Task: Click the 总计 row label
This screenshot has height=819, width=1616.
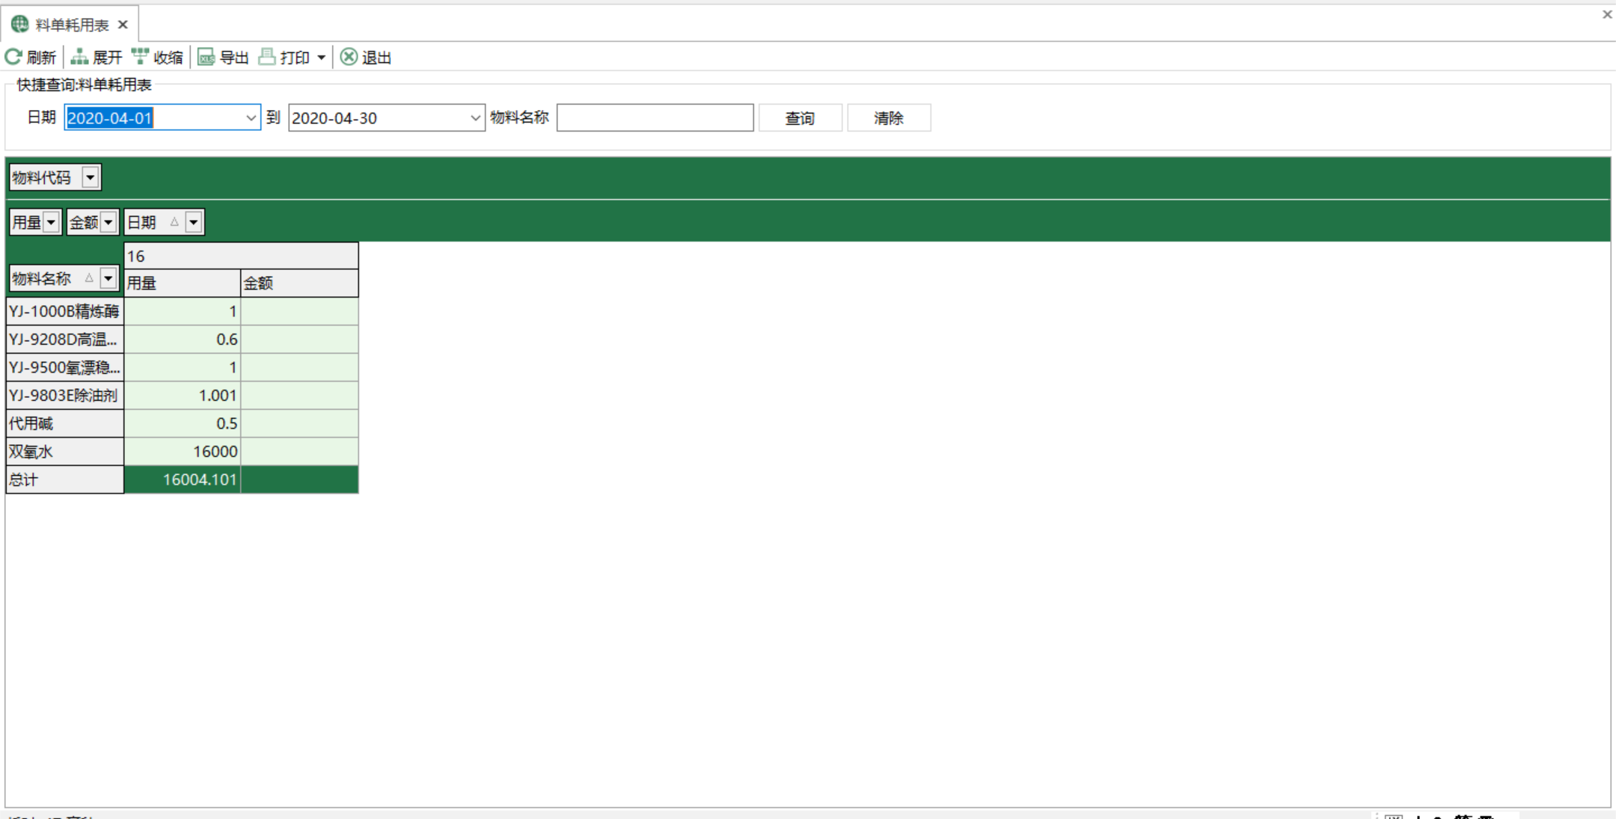Action: tap(65, 479)
